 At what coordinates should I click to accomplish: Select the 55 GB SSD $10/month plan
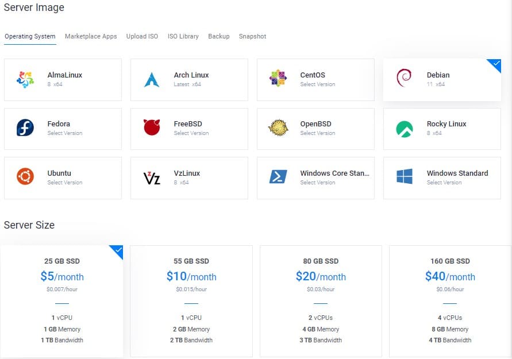click(x=191, y=301)
